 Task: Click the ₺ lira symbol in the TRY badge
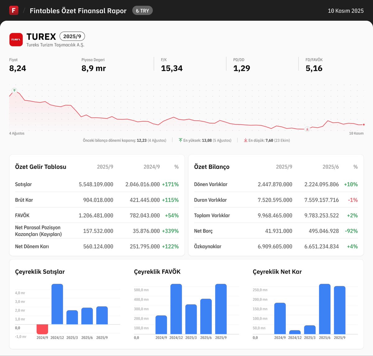pyautogui.click(x=137, y=10)
